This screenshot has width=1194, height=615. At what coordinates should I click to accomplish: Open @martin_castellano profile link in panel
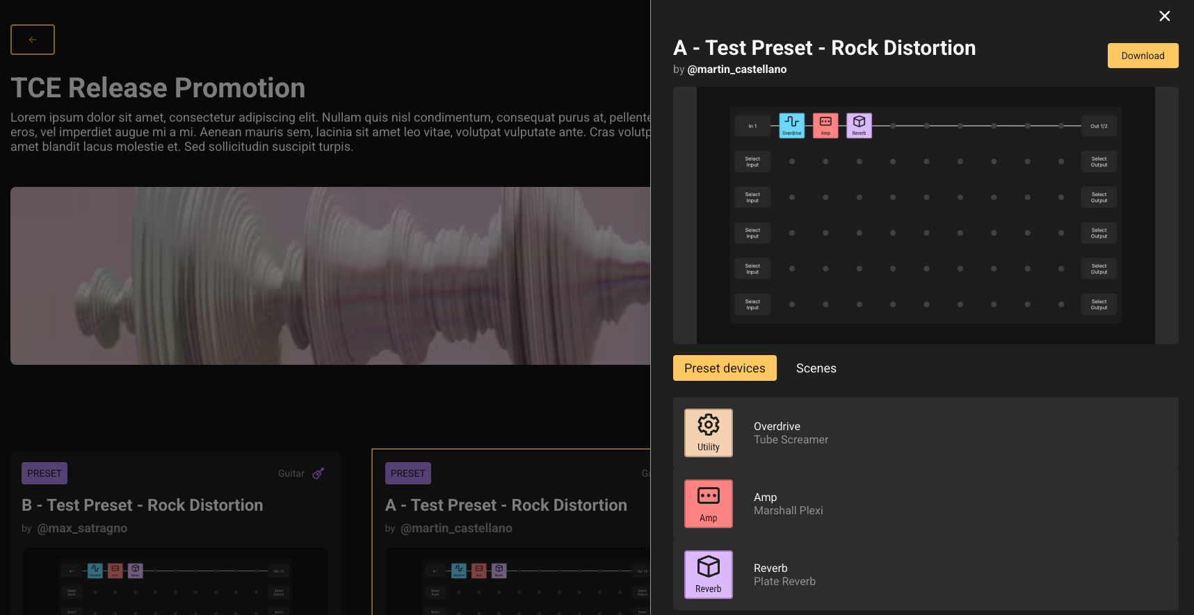[x=736, y=69]
